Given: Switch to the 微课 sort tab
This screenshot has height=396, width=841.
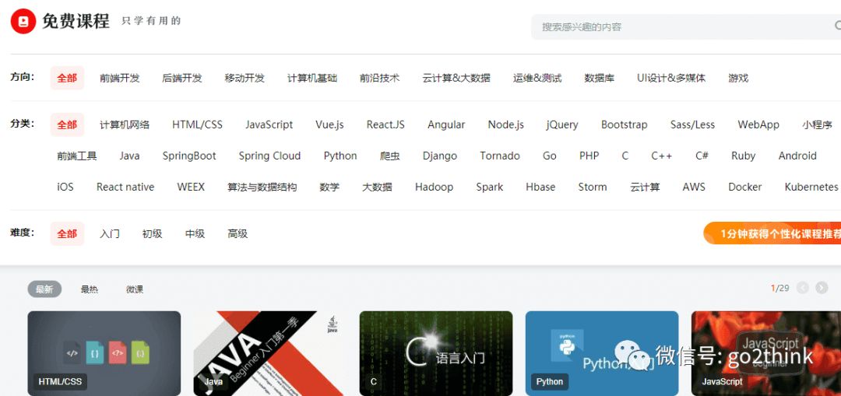Looking at the screenshot, I should [x=135, y=289].
